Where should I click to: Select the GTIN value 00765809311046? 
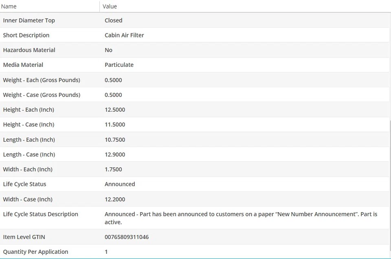click(127, 237)
